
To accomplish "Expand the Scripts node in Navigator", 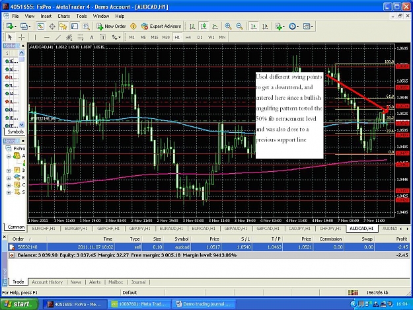I will click(x=9, y=193).
